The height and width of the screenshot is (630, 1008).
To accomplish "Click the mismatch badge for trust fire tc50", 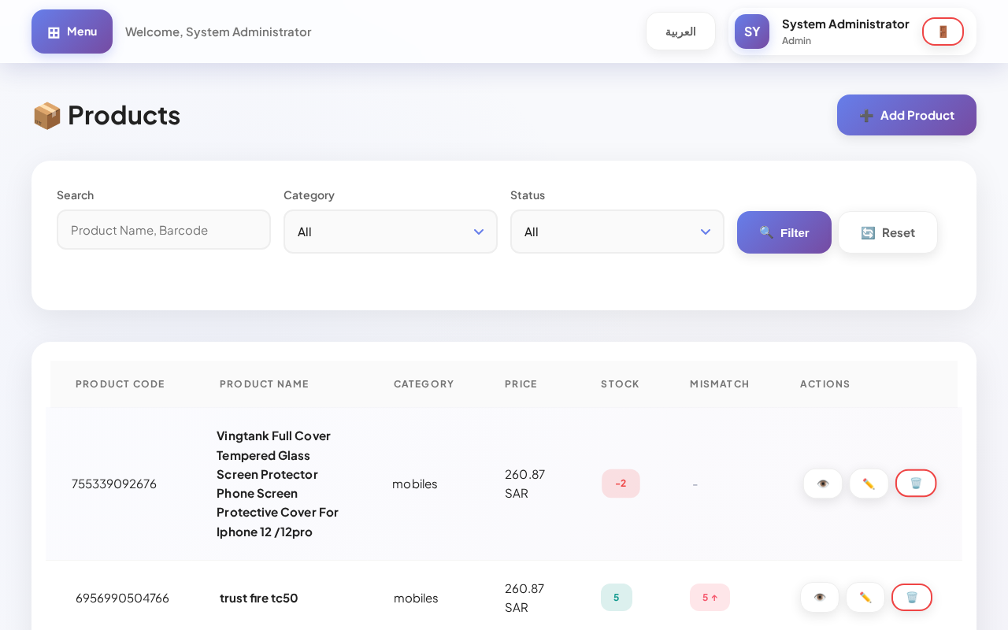I will tap(710, 598).
